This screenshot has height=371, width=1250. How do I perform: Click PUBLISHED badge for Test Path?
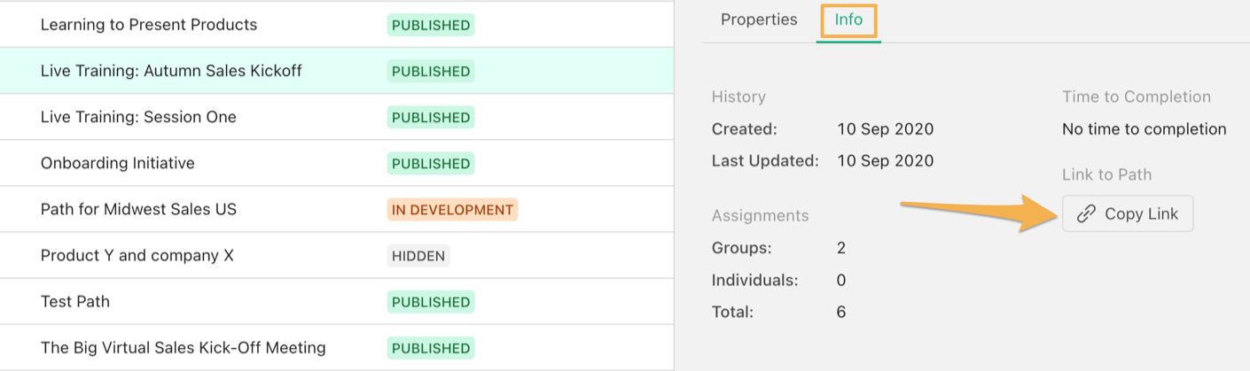[x=431, y=302]
